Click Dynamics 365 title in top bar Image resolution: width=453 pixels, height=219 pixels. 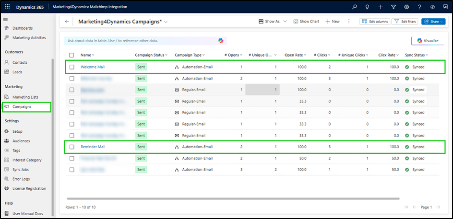point(30,7)
